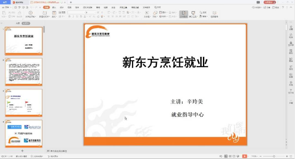Open the 切换 ribbon tab
The image size is (295, 159).
tap(70, 7)
